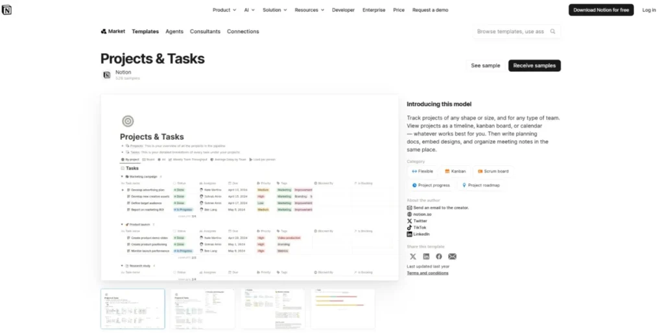Expand the AI dropdown menu
The image size is (664, 333).
(249, 10)
